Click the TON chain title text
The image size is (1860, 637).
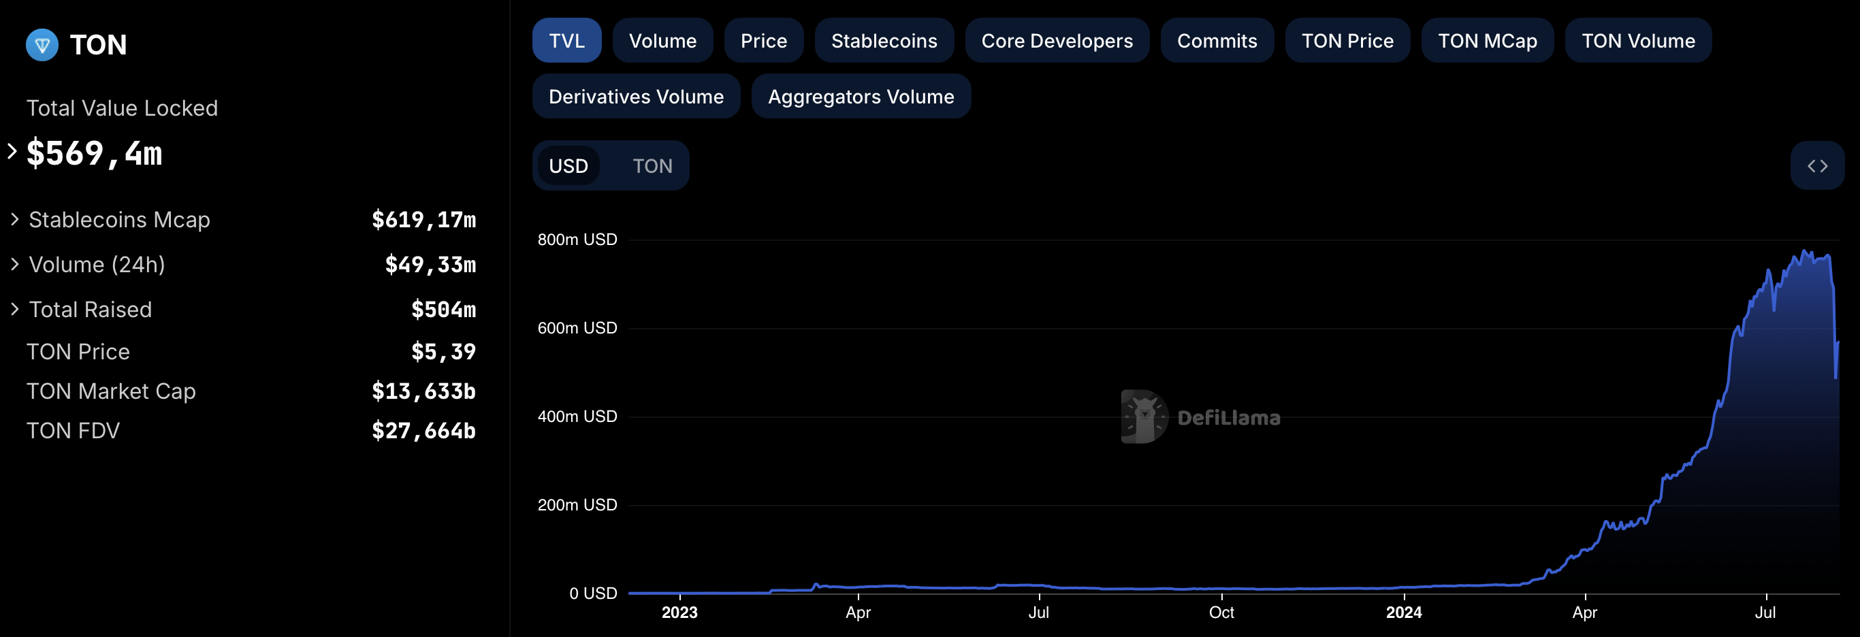98,45
